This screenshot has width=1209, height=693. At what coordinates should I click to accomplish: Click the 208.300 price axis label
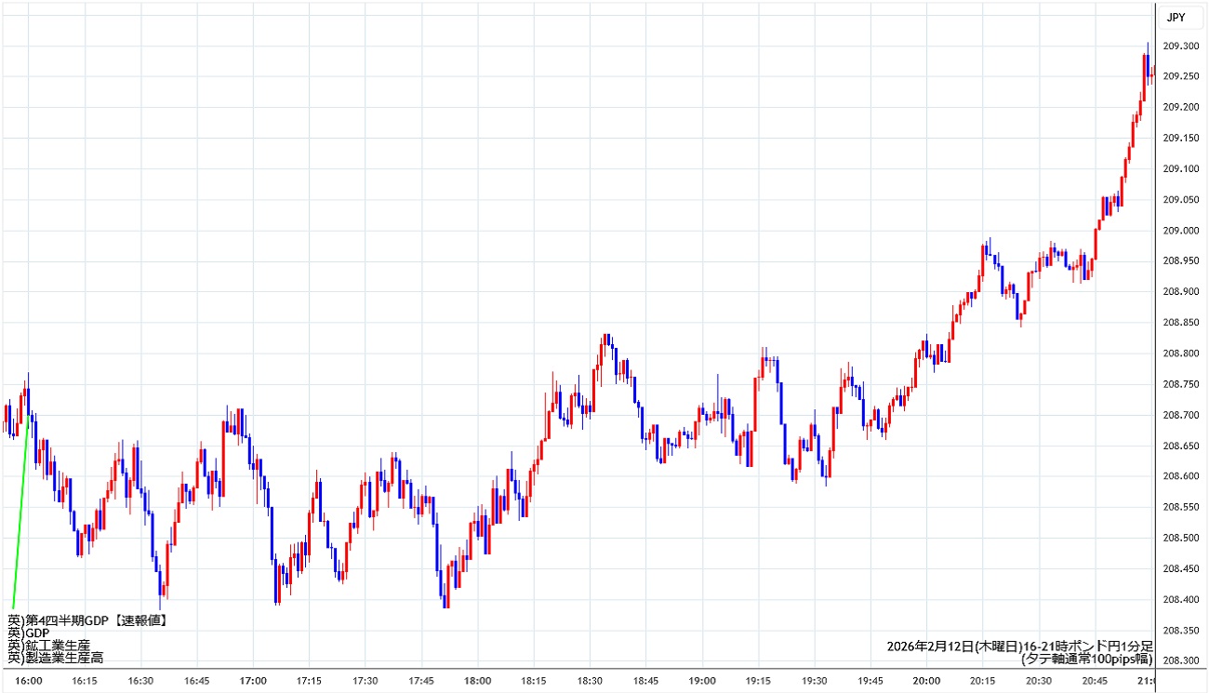tap(1180, 660)
